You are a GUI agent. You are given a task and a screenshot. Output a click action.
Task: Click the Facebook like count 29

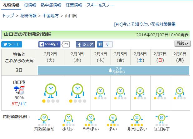click(66, 44)
